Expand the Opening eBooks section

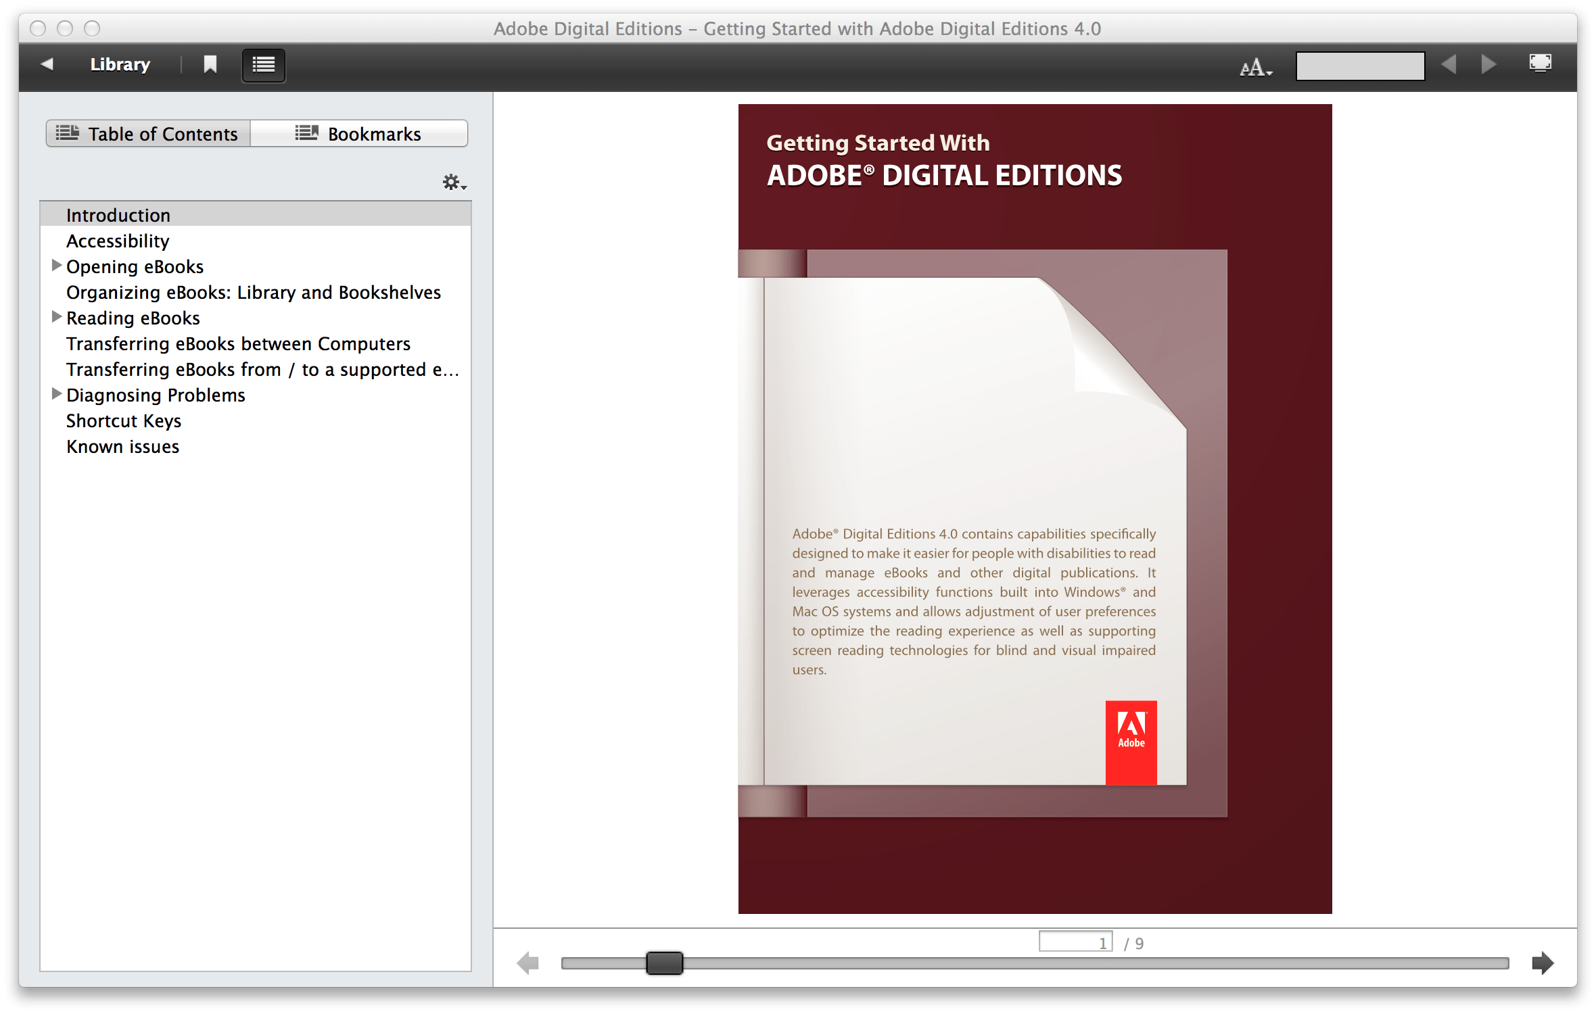57,265
